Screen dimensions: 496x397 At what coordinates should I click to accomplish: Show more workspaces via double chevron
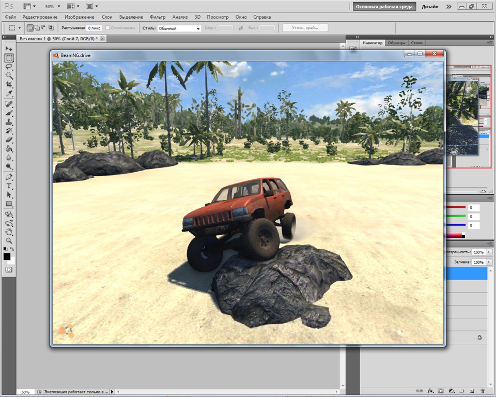448,6
